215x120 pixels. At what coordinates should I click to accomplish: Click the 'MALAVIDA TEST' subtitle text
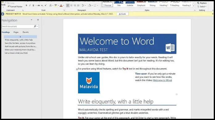pos(94,50)
